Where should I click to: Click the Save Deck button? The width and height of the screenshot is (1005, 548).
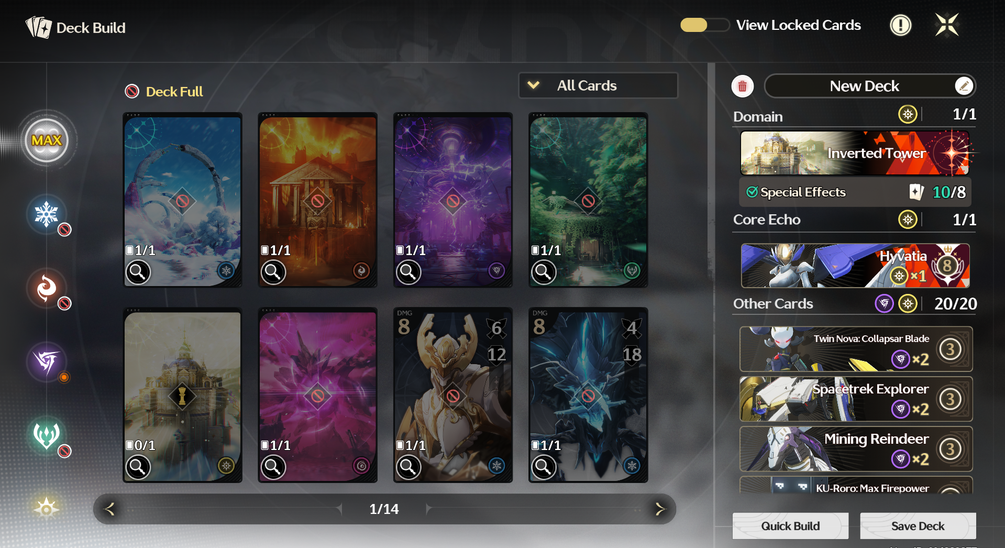[918, 526]
